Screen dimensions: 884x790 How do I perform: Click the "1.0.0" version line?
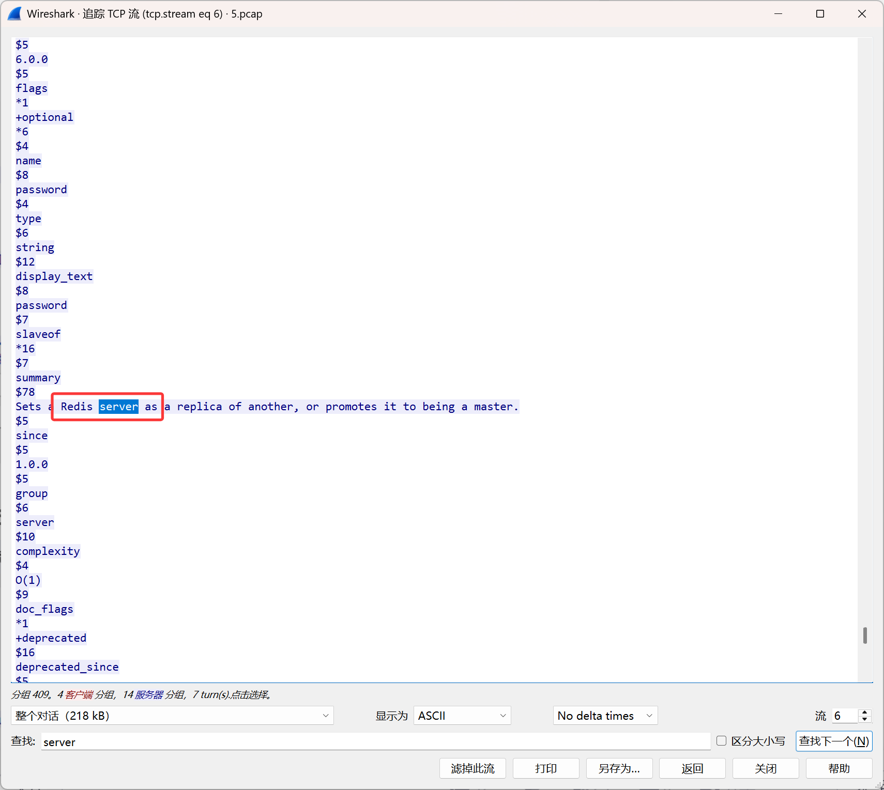point(32,464)
